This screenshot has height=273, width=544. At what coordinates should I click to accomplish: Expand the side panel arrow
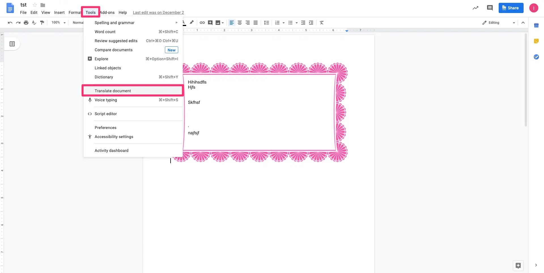(536, 265)
